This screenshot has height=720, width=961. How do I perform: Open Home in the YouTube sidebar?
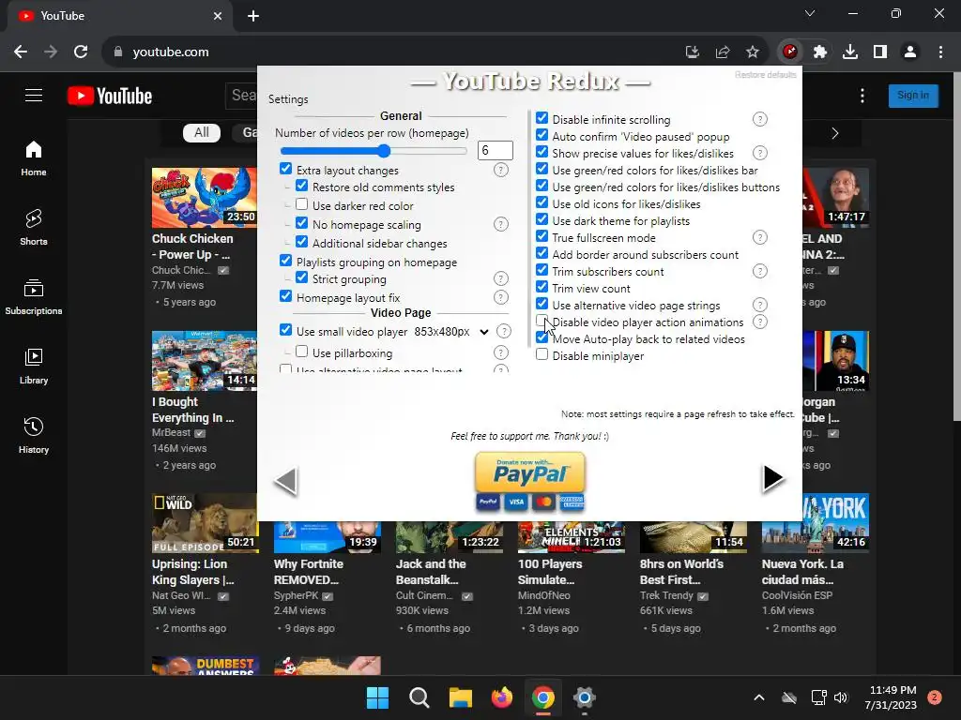coord(34,158)
